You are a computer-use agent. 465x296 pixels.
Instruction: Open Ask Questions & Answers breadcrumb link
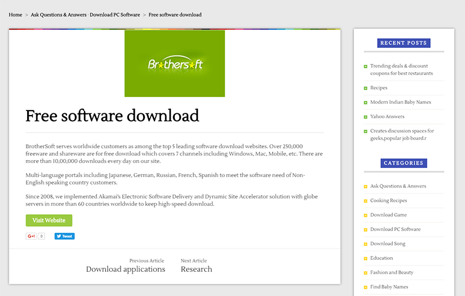pos(59,15)
